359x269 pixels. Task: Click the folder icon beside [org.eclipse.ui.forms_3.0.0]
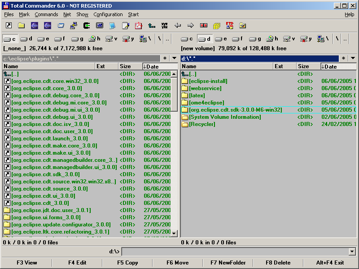[7, 217]
